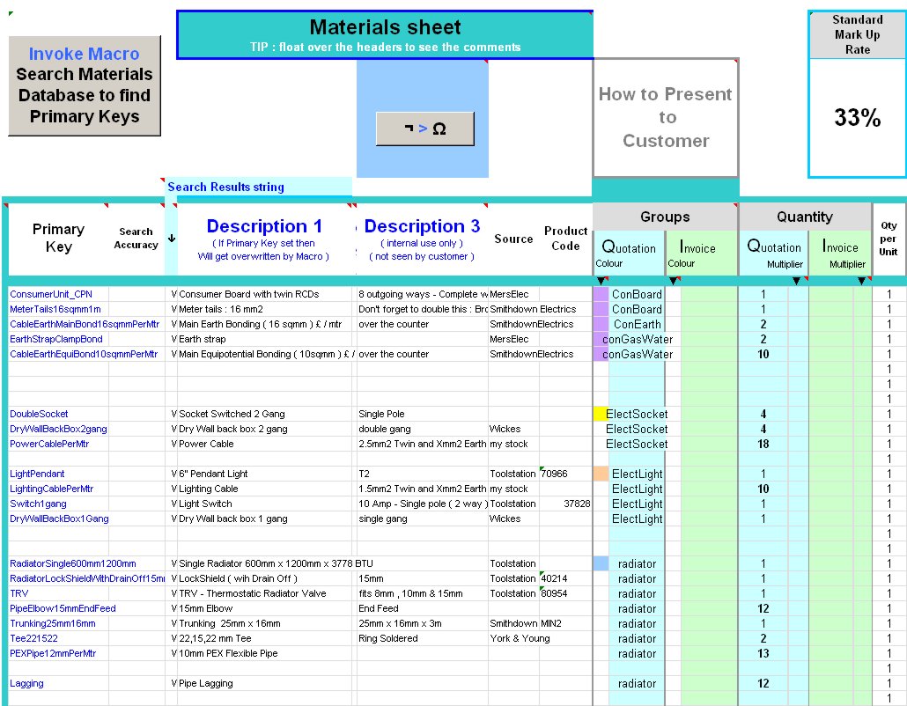
Task: Click the Source column header
Action: 513,239
